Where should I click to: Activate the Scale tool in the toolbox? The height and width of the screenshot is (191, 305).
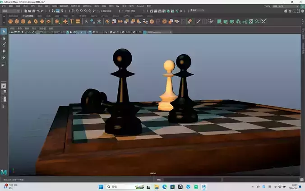pyautogui.click(x=4, y=65)
